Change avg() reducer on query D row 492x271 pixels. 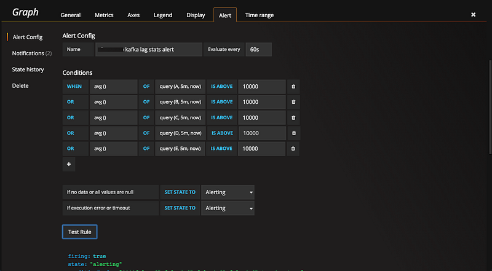[x=114, y=133]
